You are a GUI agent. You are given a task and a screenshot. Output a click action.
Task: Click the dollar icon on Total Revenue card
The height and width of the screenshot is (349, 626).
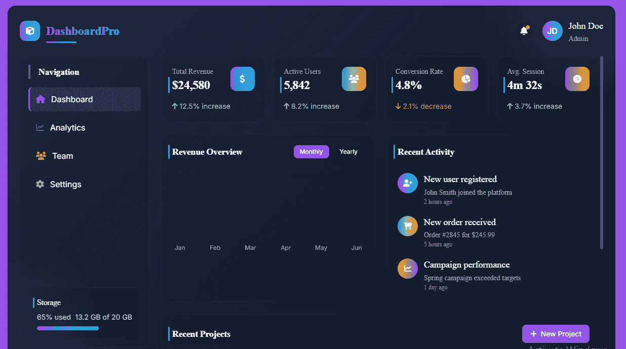[x=243, y=79]
